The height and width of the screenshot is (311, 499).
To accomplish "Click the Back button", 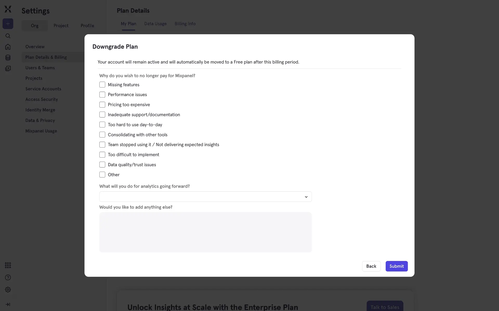I will coord(371,266).
